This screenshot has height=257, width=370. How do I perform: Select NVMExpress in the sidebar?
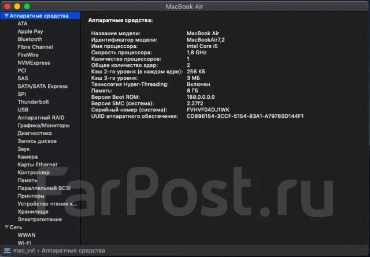pos(34,63)
